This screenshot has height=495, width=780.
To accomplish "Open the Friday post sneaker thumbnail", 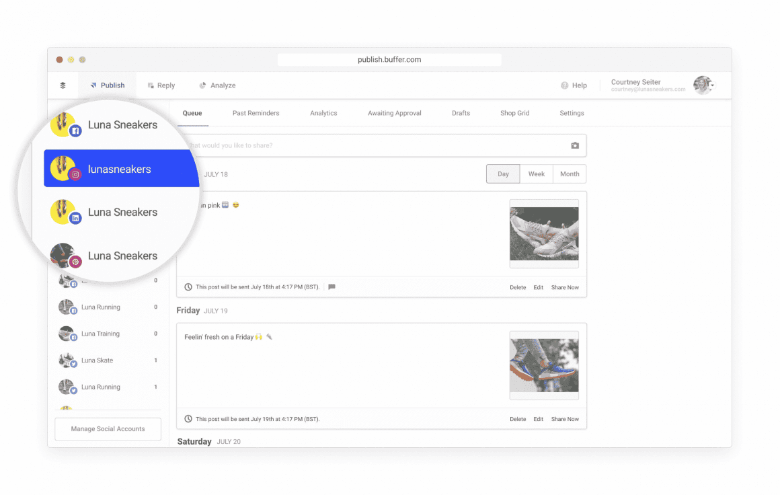I will tap(544, 366).
